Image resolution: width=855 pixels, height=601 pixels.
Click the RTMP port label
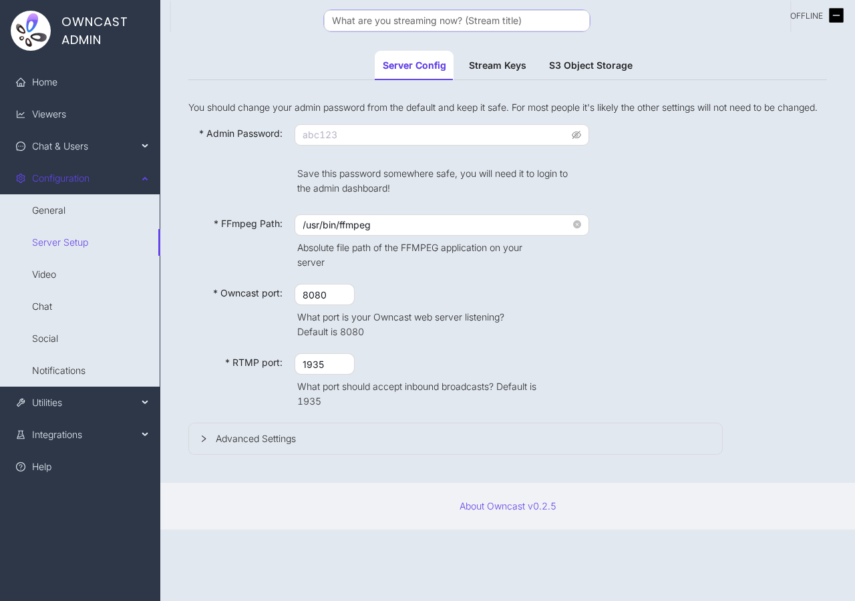tap(254, 363)
